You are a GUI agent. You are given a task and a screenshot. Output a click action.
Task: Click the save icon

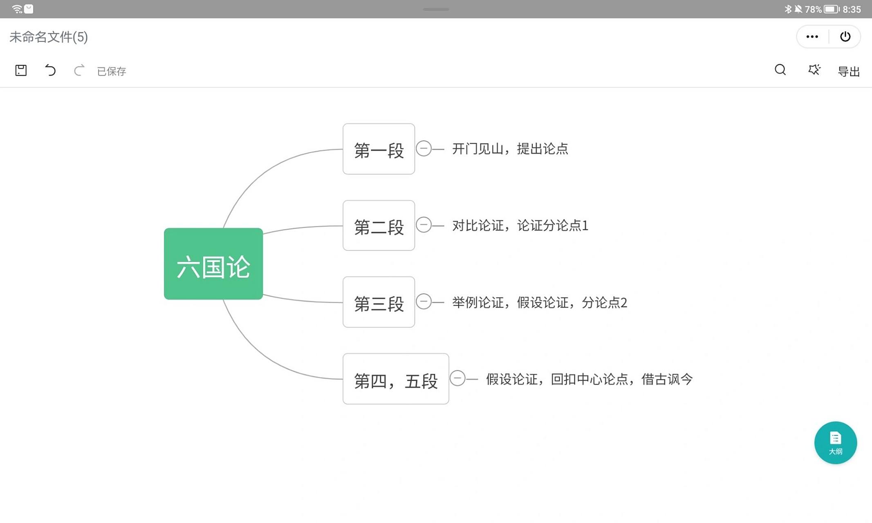tap(21, 70)
